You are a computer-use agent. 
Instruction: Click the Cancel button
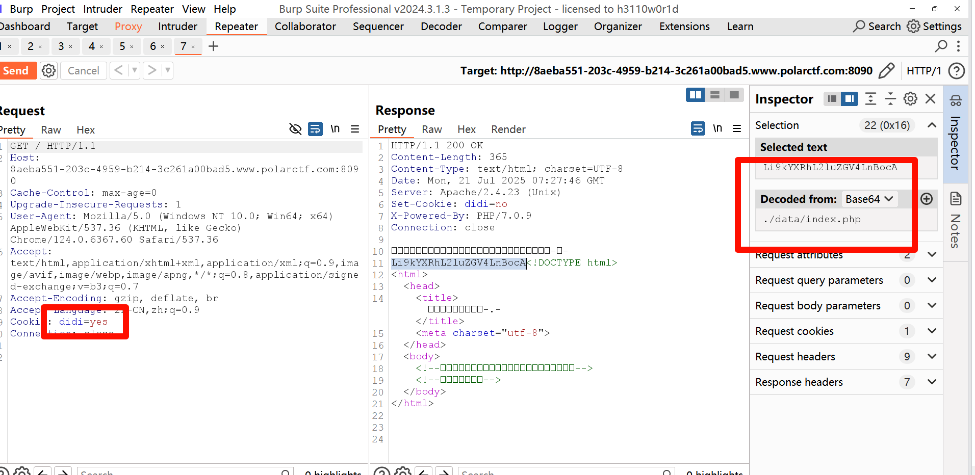84,70
